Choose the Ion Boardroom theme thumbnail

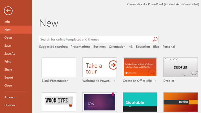click(100, 102)
